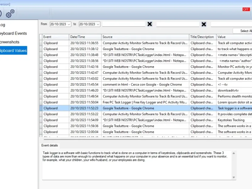Click value 'Keystokes Tracking' cell
This screenshot has height=189, width=252.
[234, 120]
